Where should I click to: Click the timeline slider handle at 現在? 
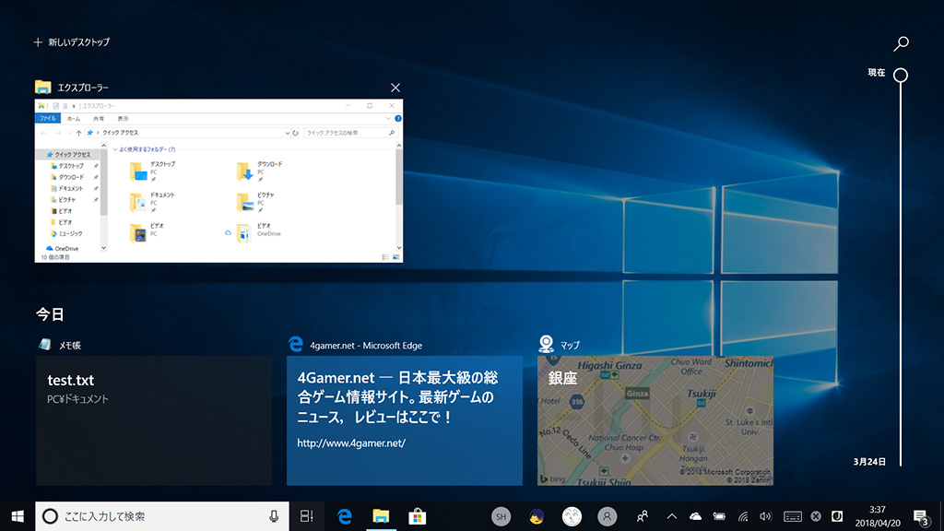point(901,75)
